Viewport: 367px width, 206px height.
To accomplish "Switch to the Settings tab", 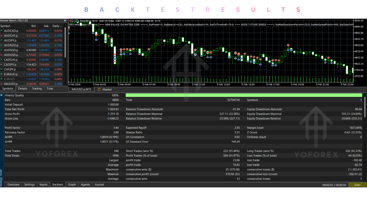I will (x=29, y=185).
